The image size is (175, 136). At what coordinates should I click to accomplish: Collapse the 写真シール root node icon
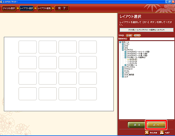tap(120, 42)
